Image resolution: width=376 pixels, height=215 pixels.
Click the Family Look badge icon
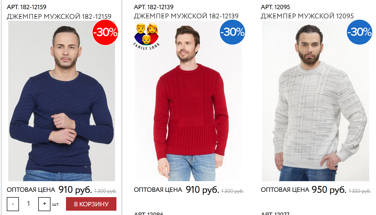(x=147, y=36)
